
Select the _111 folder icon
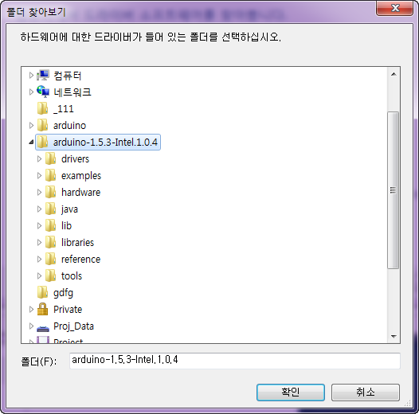[42, 108]
